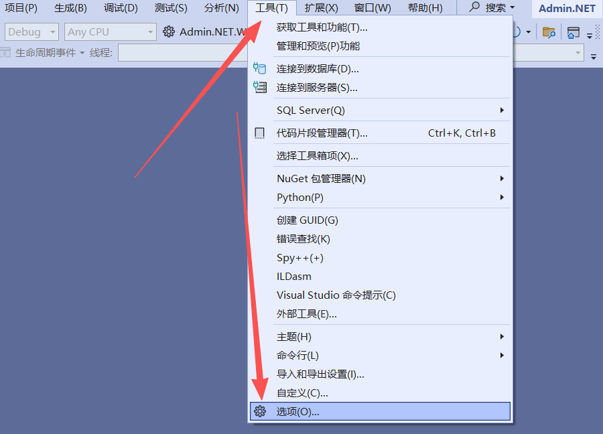603x434 pixels.
Task: Expand the 生命周期事件 dropdown arrow
Action: 82,53
